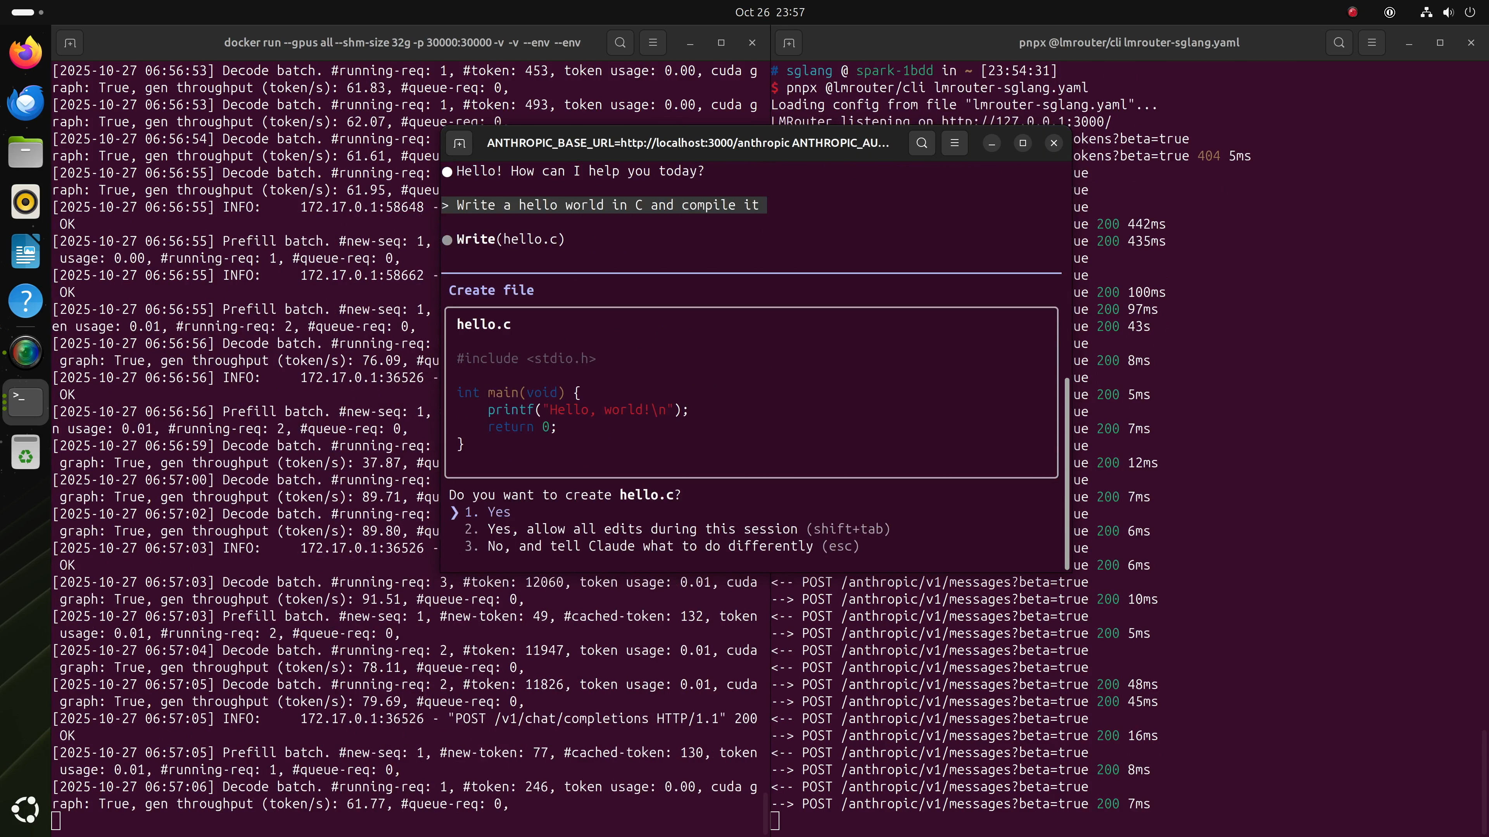Open Thunderbird mail from dock
This screenshot has height=837, width=1489.
[x=26, y=102]
